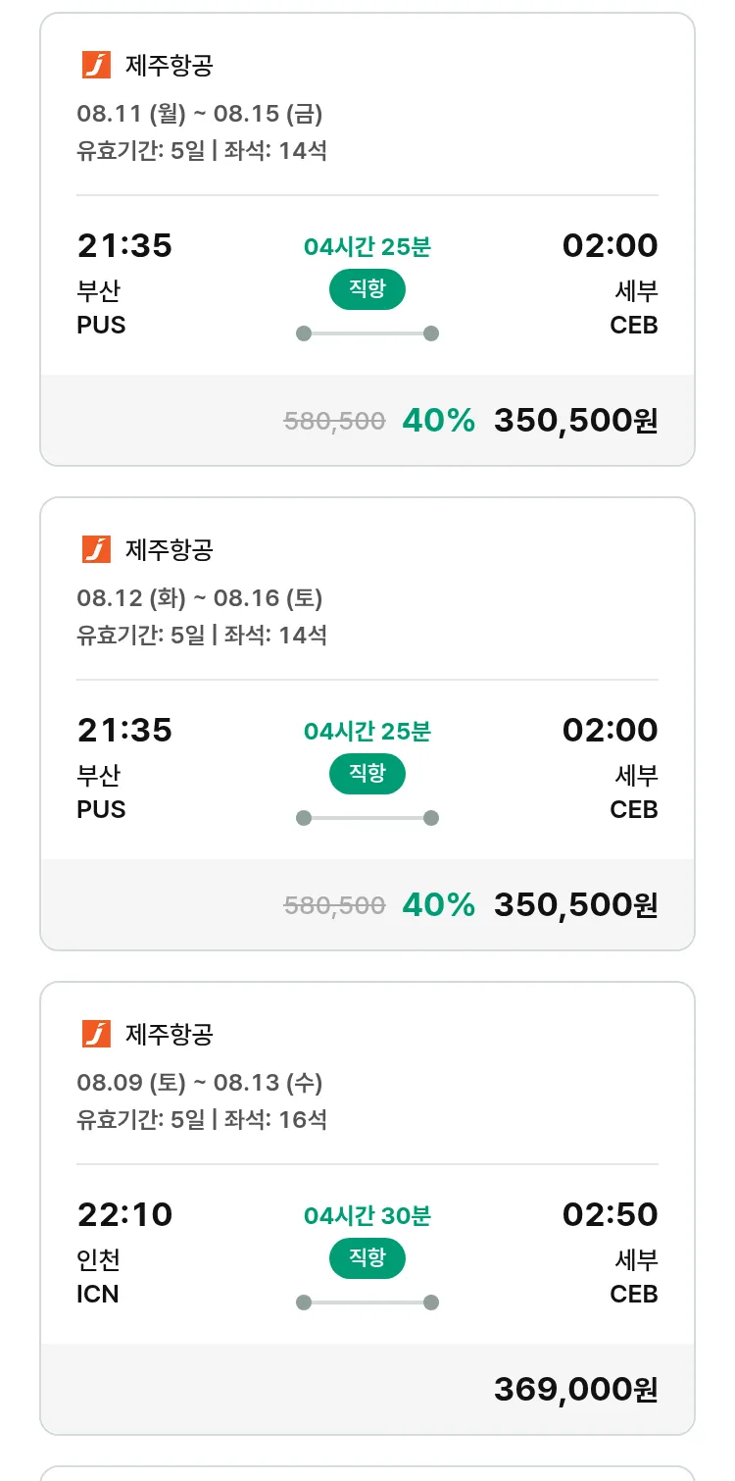Click Jeju Air logo on 08.09 flight card
This screenshot has width=735, height=1481.
click(96, 1034)
